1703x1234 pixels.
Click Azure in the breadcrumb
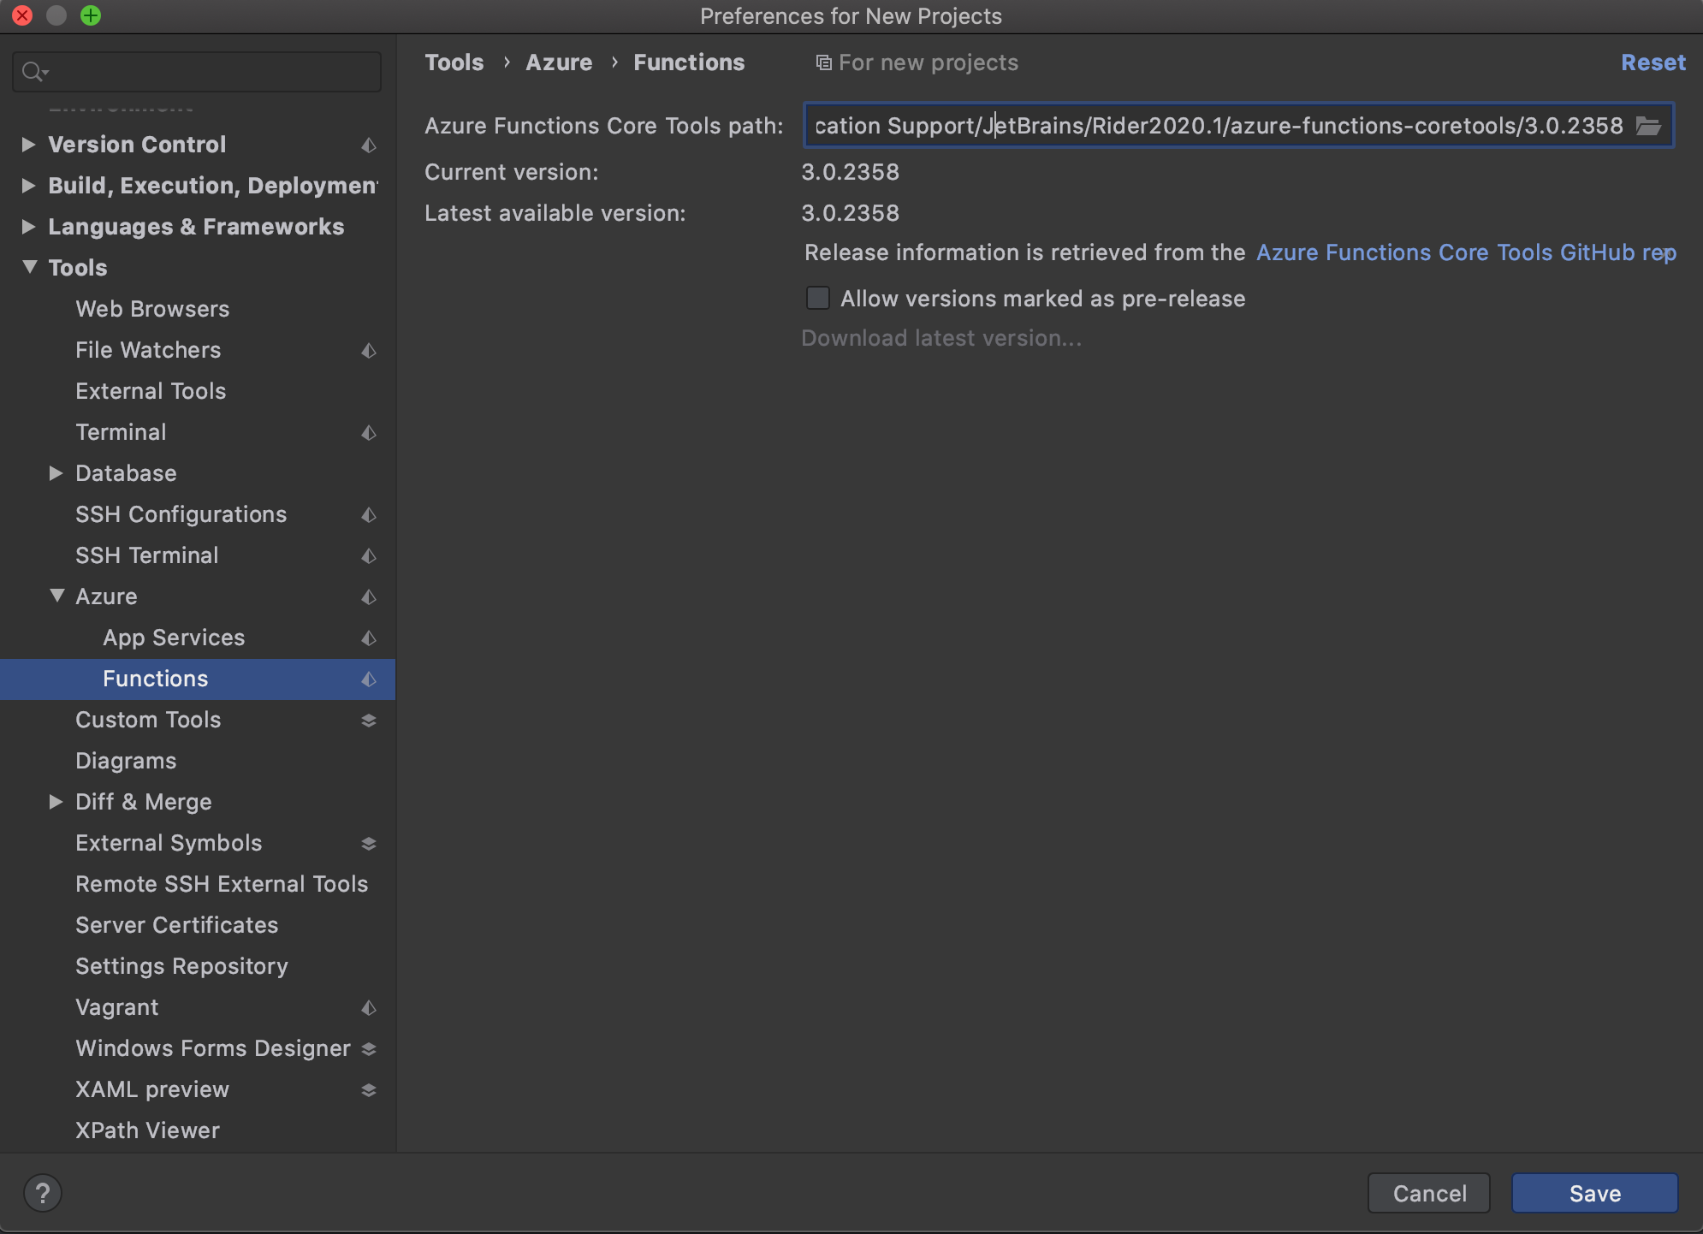[x=559, y=62]
